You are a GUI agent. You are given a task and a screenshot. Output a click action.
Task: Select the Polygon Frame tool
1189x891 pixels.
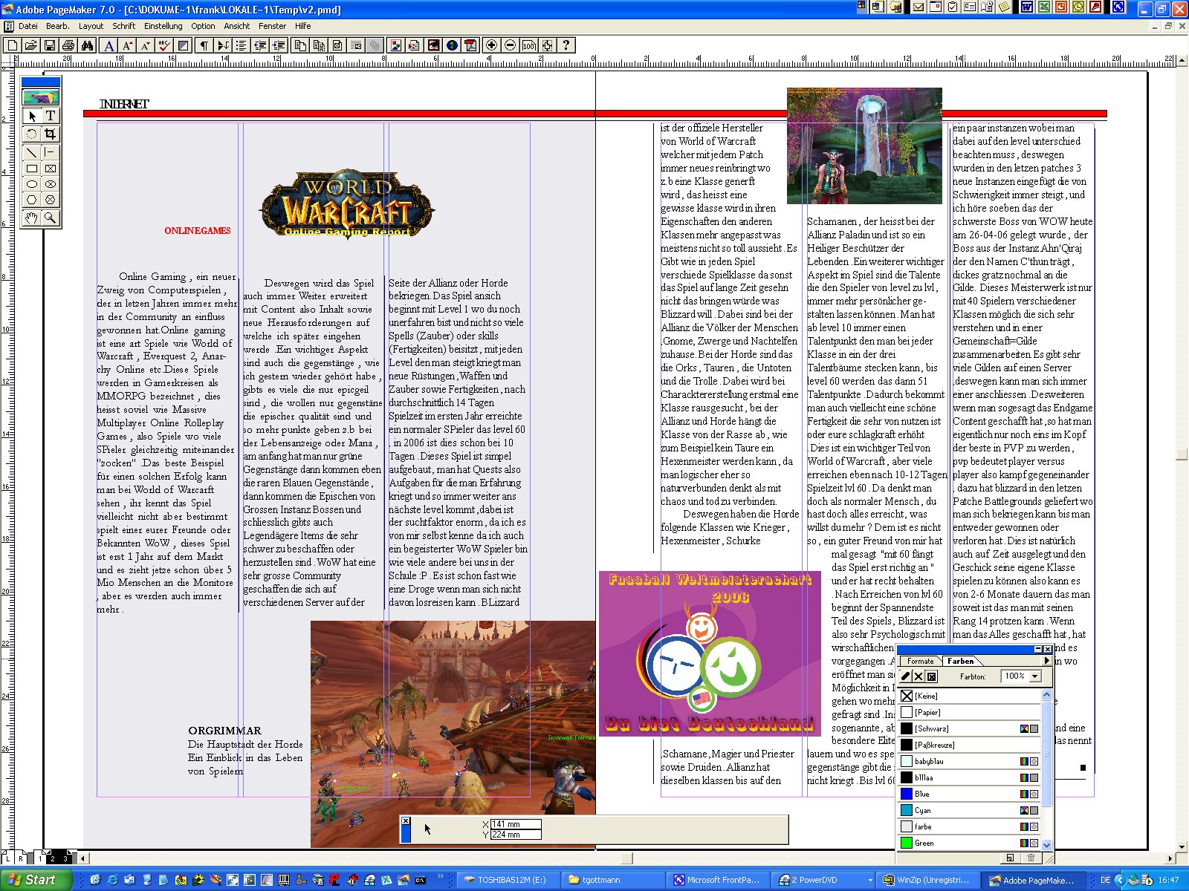50,200
